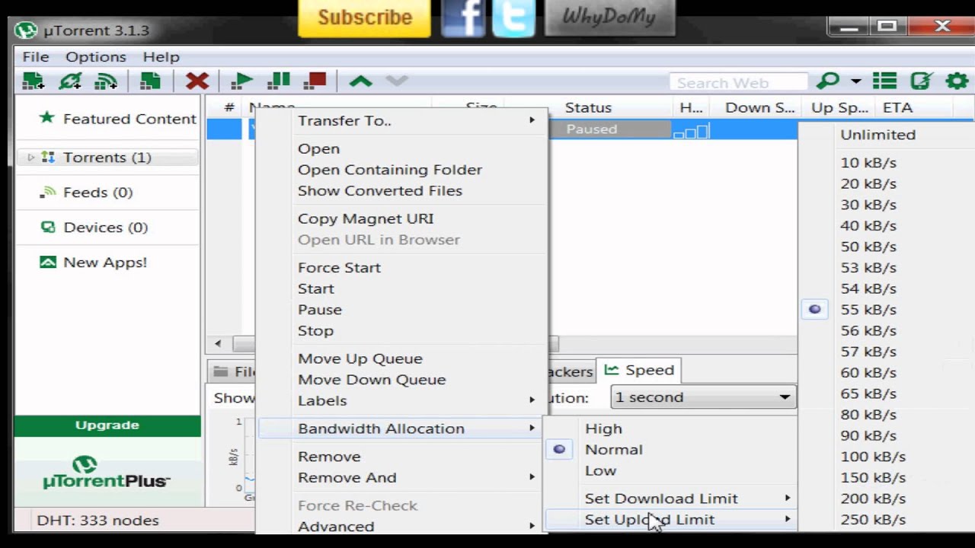Click the Move Up Queue arrow icon
This screenshot has width=975, height=548.
(360, 81)
